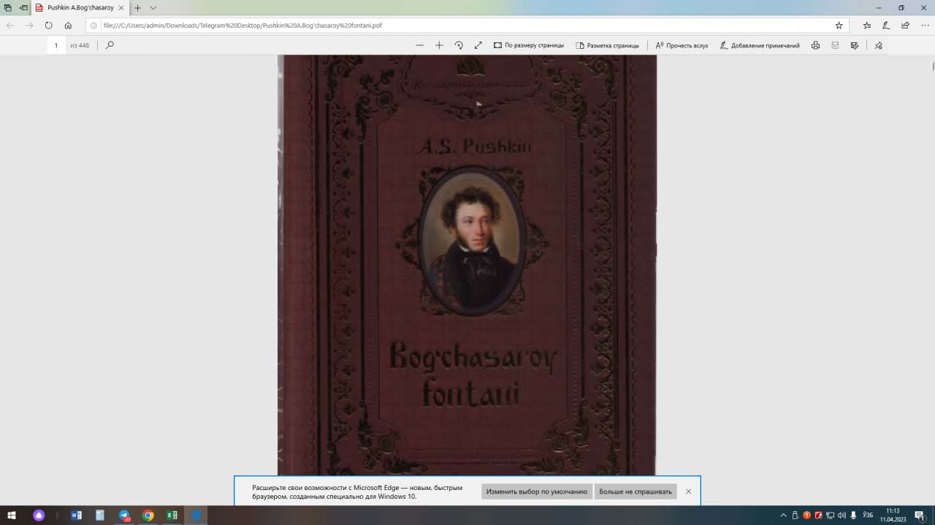Rotate the PDF page

(459, 45)
